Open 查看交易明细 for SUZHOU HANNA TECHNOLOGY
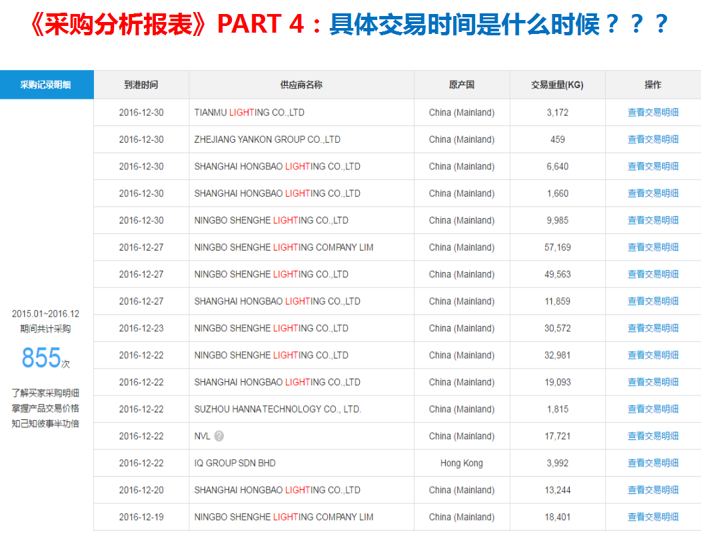 pos(652,409)
